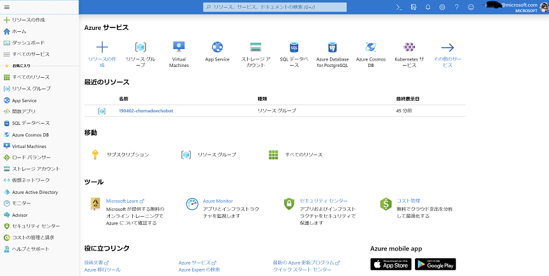This screenshot has width=549, height=276.
Task: Open the notifications bell
Action: (428, 7)
